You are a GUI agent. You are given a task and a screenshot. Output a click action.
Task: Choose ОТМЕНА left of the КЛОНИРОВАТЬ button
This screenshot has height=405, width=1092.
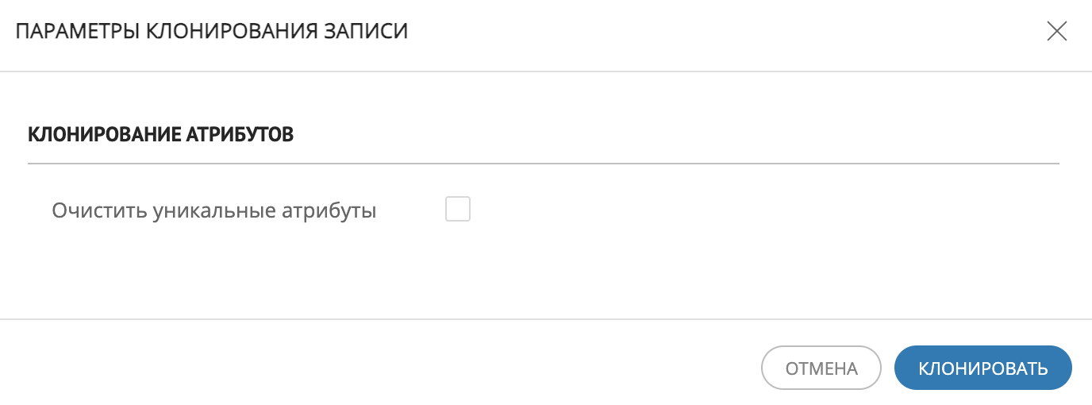coord(821,368)
